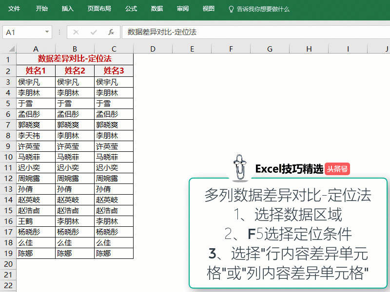Select the 姓名3 header cell
Image resolution: width=390 pixels, height=292 pixels.
(114, 71)
